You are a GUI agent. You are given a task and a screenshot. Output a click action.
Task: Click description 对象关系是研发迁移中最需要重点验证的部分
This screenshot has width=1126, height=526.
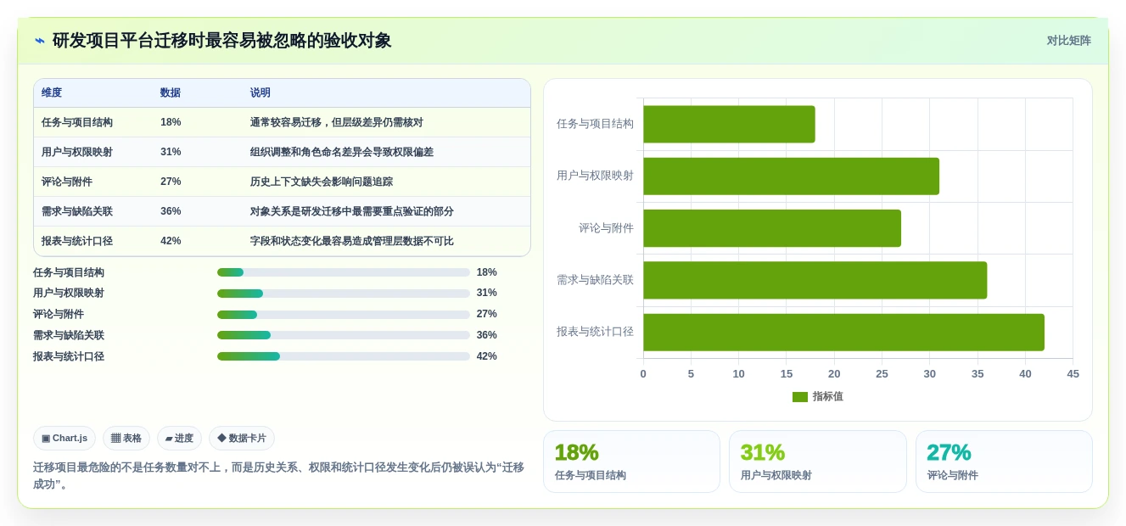(352, 211)
